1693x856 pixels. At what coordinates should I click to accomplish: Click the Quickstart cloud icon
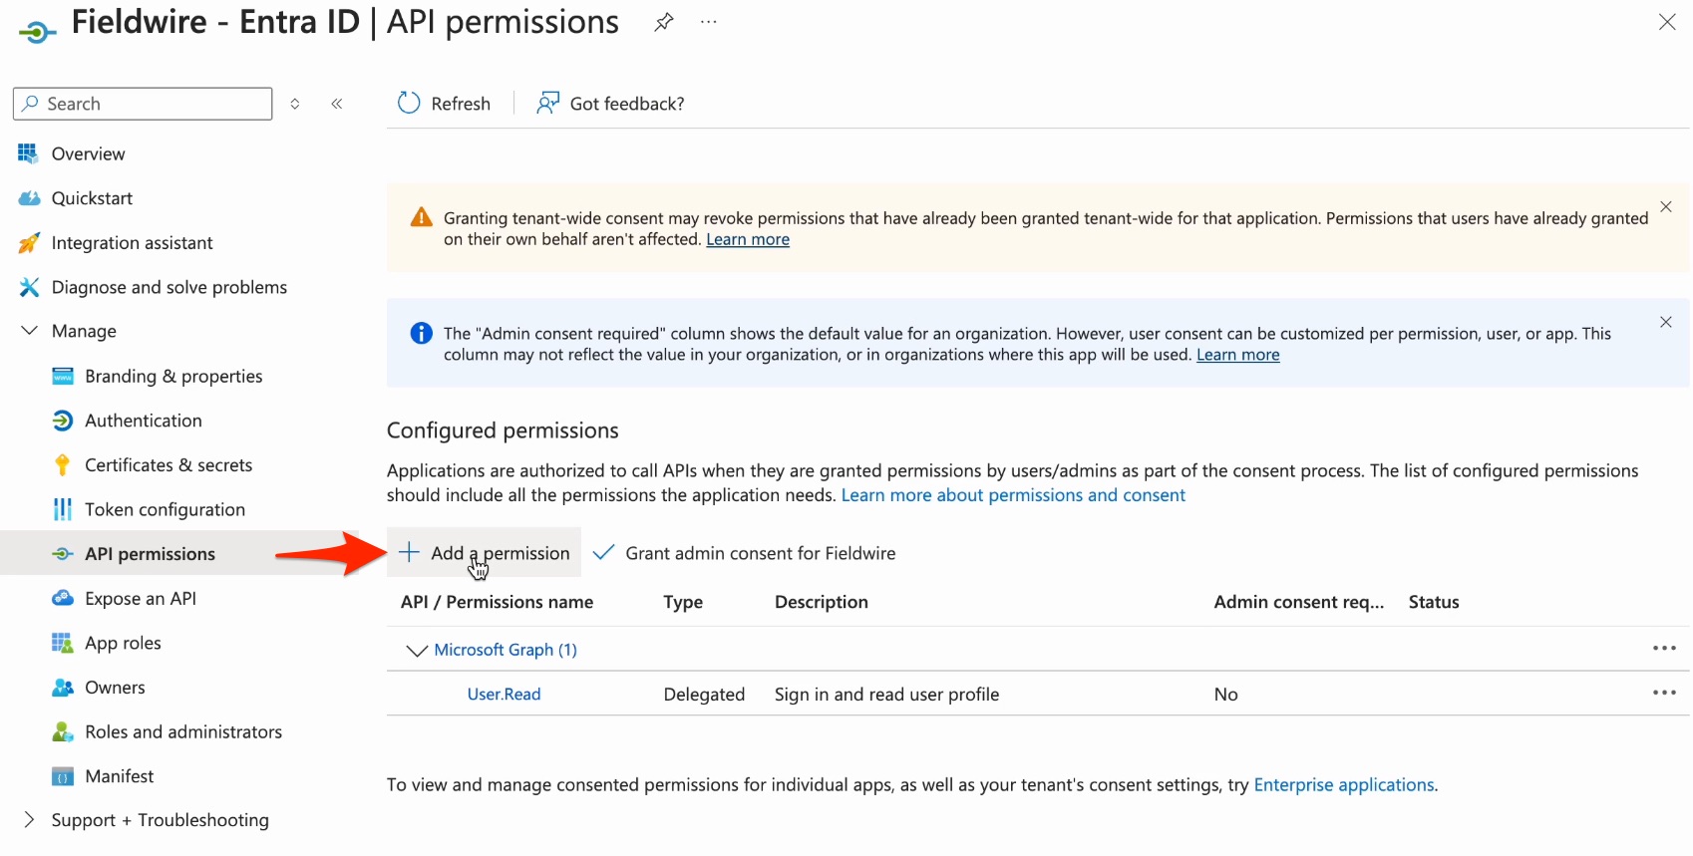tap(29, 198)
